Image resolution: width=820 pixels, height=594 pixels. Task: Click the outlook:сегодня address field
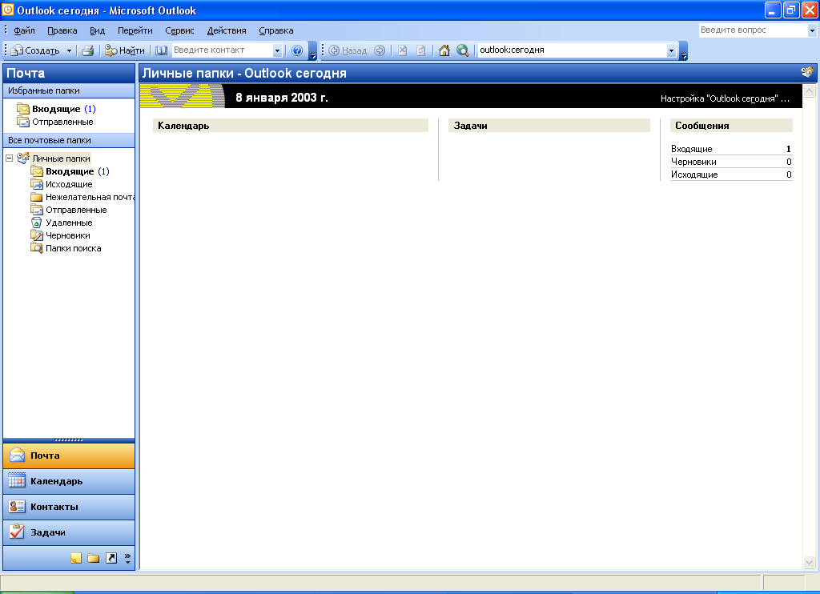pos(572,50)
